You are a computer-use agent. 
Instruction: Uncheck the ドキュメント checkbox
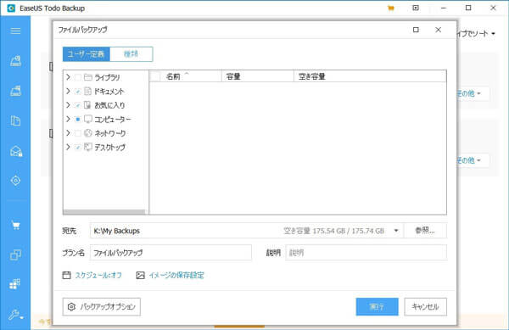(77, 91)
